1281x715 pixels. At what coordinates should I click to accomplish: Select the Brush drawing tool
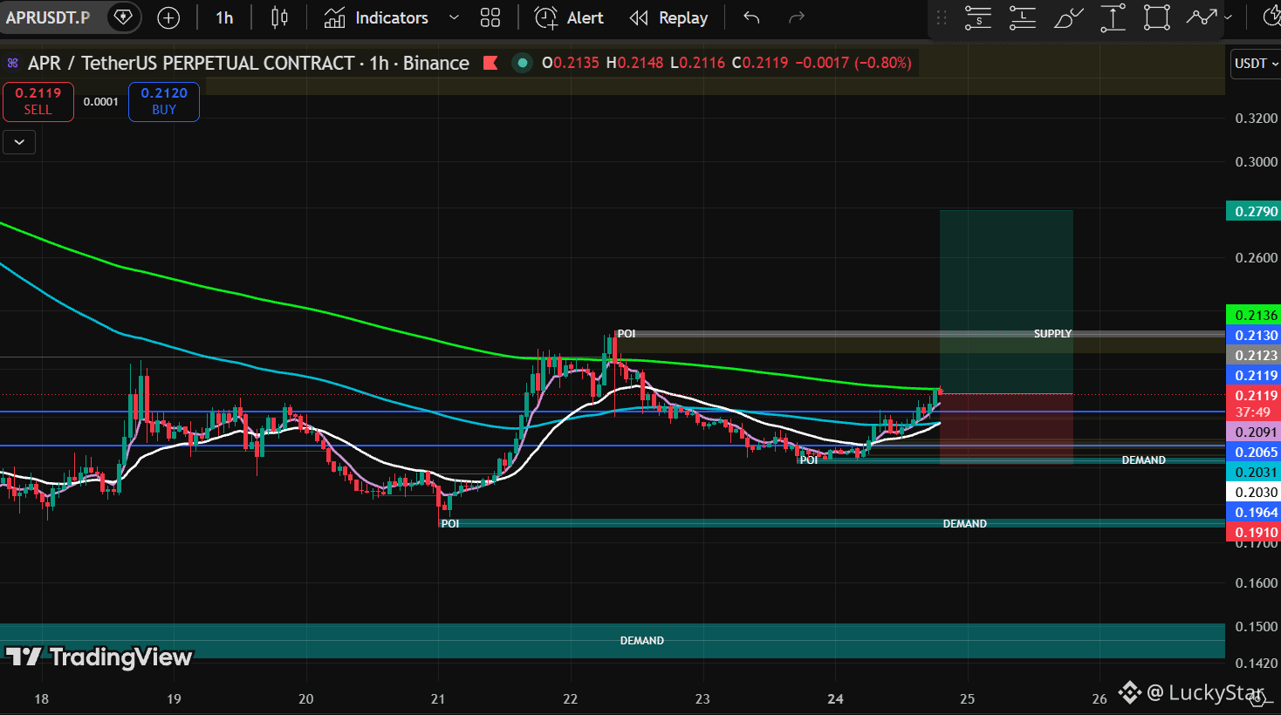click(1068, 17)
